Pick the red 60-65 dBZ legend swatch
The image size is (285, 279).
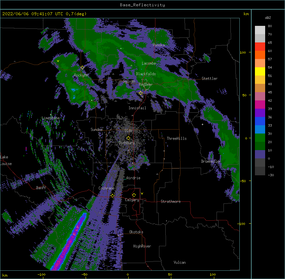260,47
